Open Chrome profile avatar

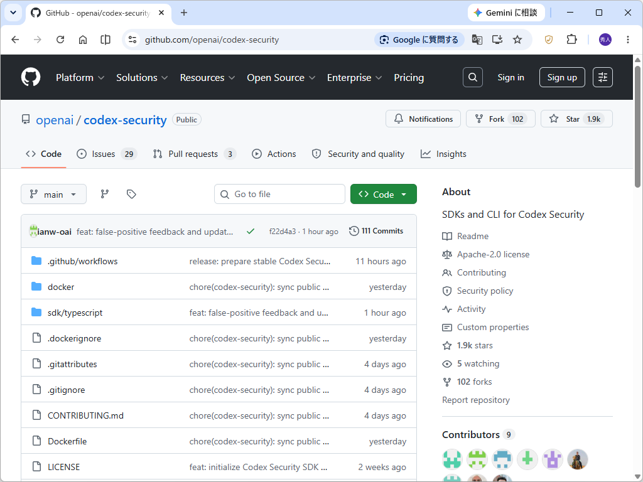(x=605, y=40)
